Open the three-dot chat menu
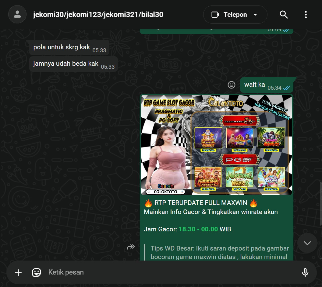322x287 pixels. pos(306,15)
